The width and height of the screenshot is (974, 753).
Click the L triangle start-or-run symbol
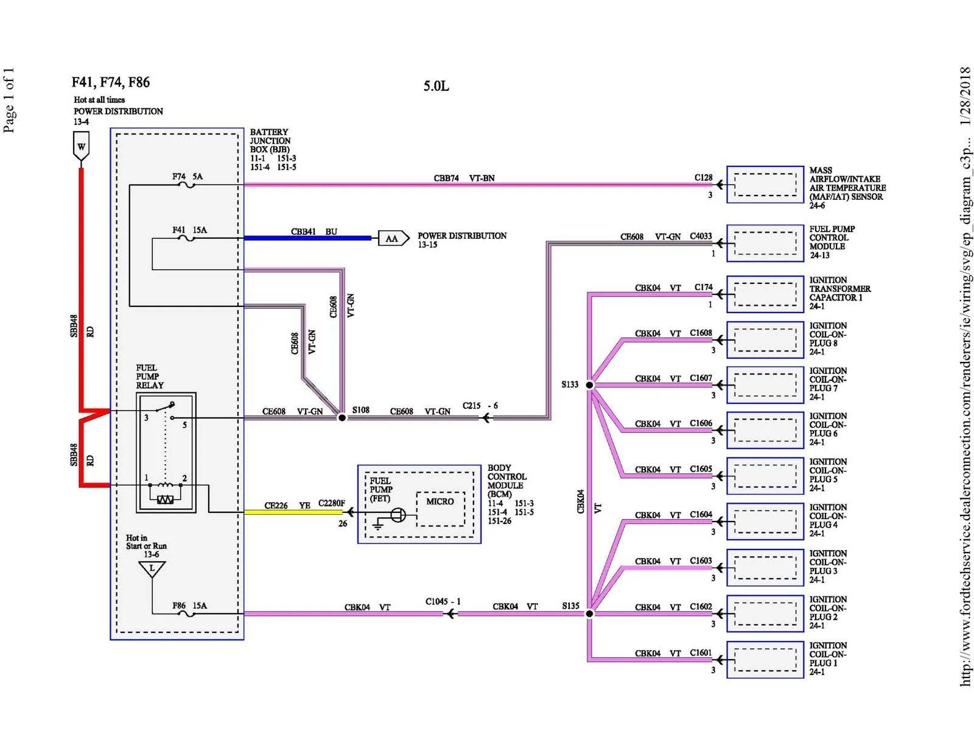(x=152, y=570)
